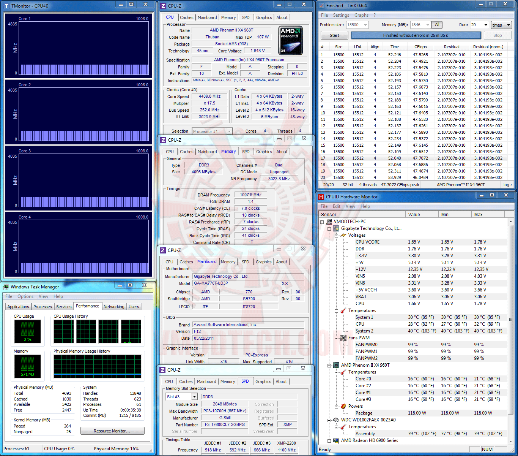Click the CPU-Z icon of the Memory window

(163, 140)
